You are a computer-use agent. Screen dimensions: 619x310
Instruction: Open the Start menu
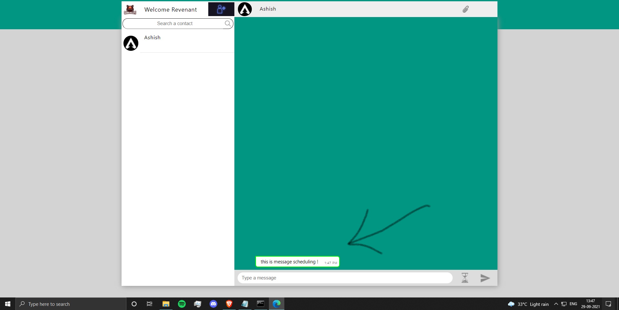pyautogui.click(x=7, y=304)
